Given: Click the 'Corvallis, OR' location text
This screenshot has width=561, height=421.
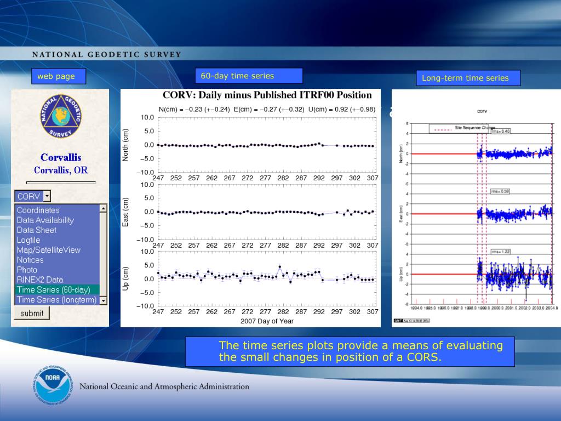Looking at the screenshot, I should (x=61, y=170).
